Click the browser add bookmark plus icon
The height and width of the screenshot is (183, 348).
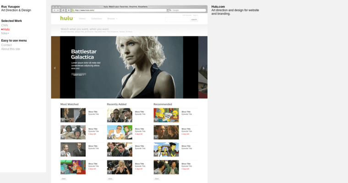(x=69, y=10)
